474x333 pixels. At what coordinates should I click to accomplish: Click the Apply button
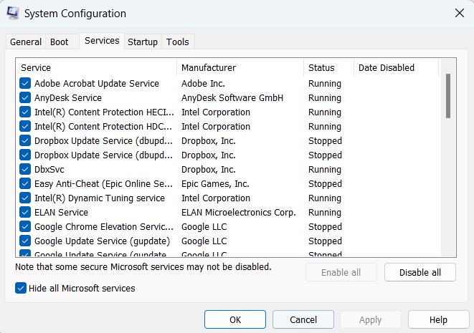pyautogui.click(x=371, y=319)
